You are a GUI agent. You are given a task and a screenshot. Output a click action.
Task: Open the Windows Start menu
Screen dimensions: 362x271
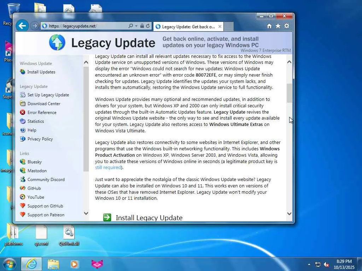pyautogui.click(x=10, y=264)
